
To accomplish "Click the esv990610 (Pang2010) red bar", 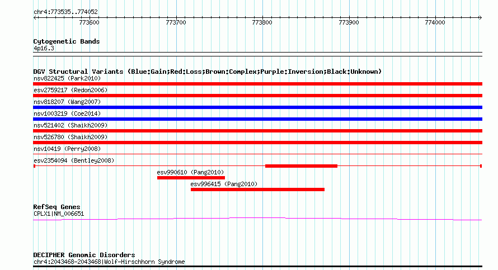I will [x=191, y=178].
